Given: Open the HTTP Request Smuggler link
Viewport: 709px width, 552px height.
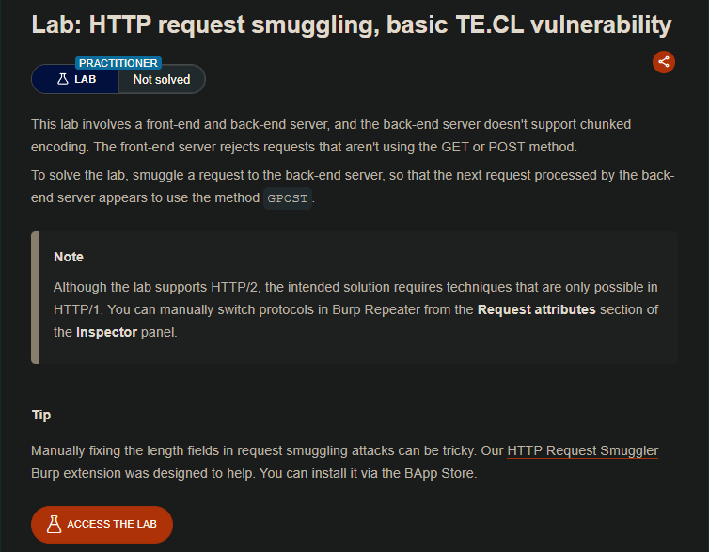Looking at the screenshot, I should click(x=582, y=451).
